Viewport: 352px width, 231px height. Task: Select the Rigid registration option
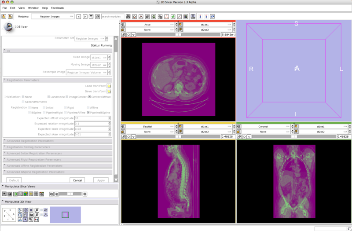pyautogui.click(x=66, y=107)
